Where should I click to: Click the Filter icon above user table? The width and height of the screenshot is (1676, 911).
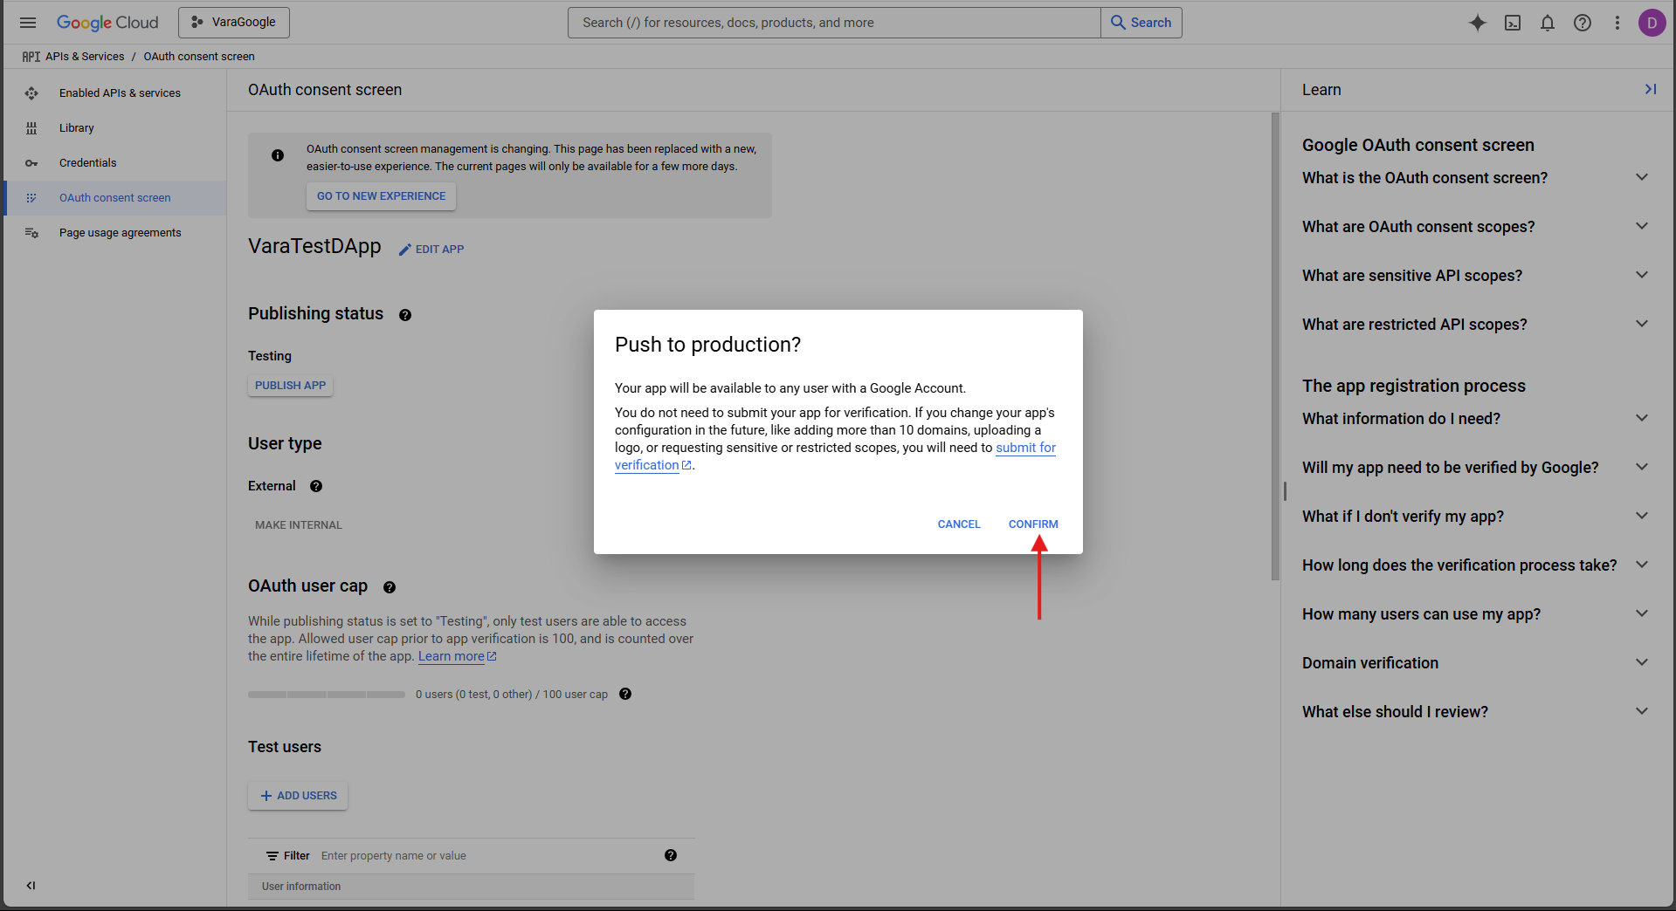pyautogui.click(x=272, y=856)
